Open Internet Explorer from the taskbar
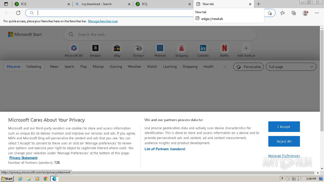The height and width of the screenshot is (182, 324). click(20, 179)
